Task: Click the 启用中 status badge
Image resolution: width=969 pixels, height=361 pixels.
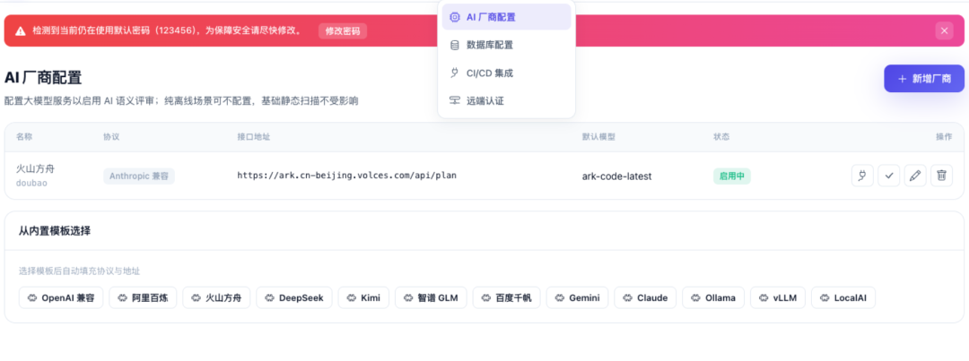Action: pyautogui.click(x=732, y=176)
